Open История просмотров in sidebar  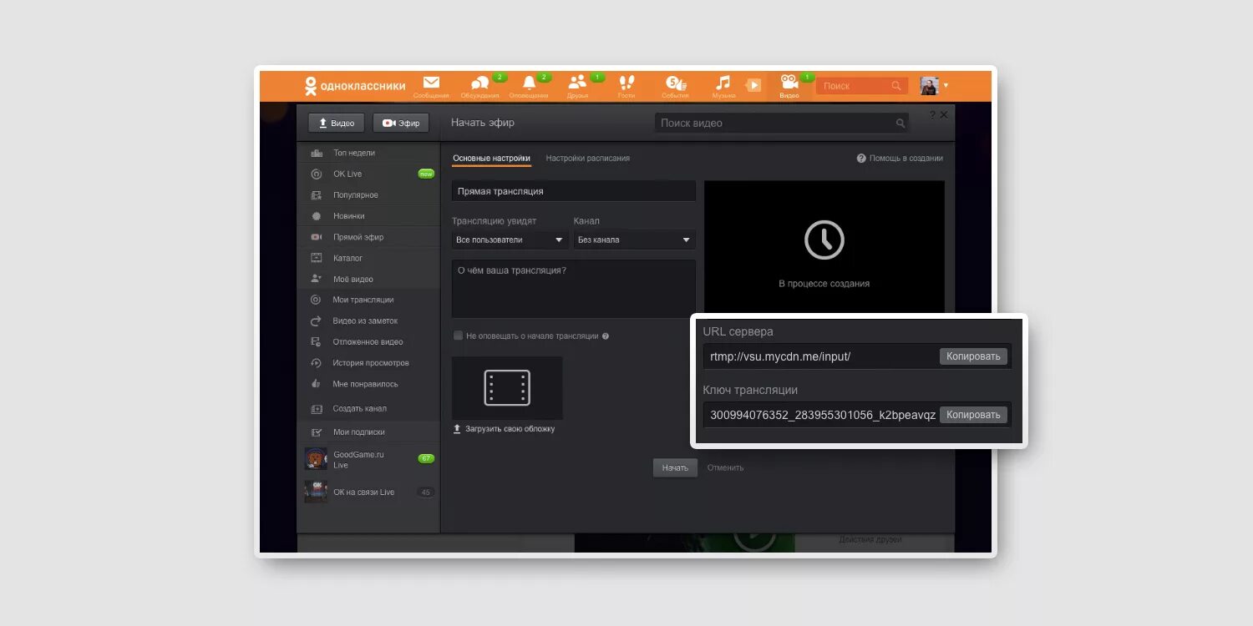click(x=368, y=363)
